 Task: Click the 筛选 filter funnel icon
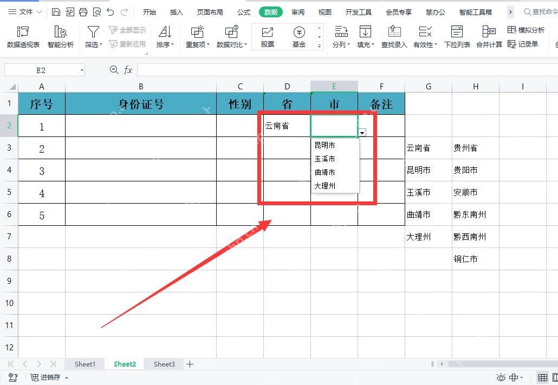click(93, 31)
